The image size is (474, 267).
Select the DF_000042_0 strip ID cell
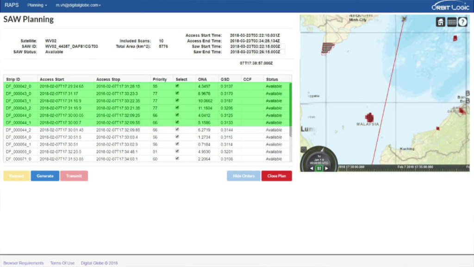(x=19, y=86)
